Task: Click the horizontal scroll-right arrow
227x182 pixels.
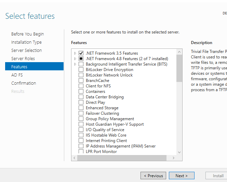Action: pyautogui.click(x=173, y=158)
